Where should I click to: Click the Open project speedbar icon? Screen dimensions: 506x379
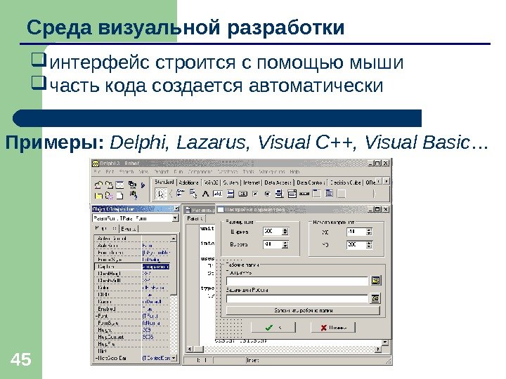(x=98, y=185)
